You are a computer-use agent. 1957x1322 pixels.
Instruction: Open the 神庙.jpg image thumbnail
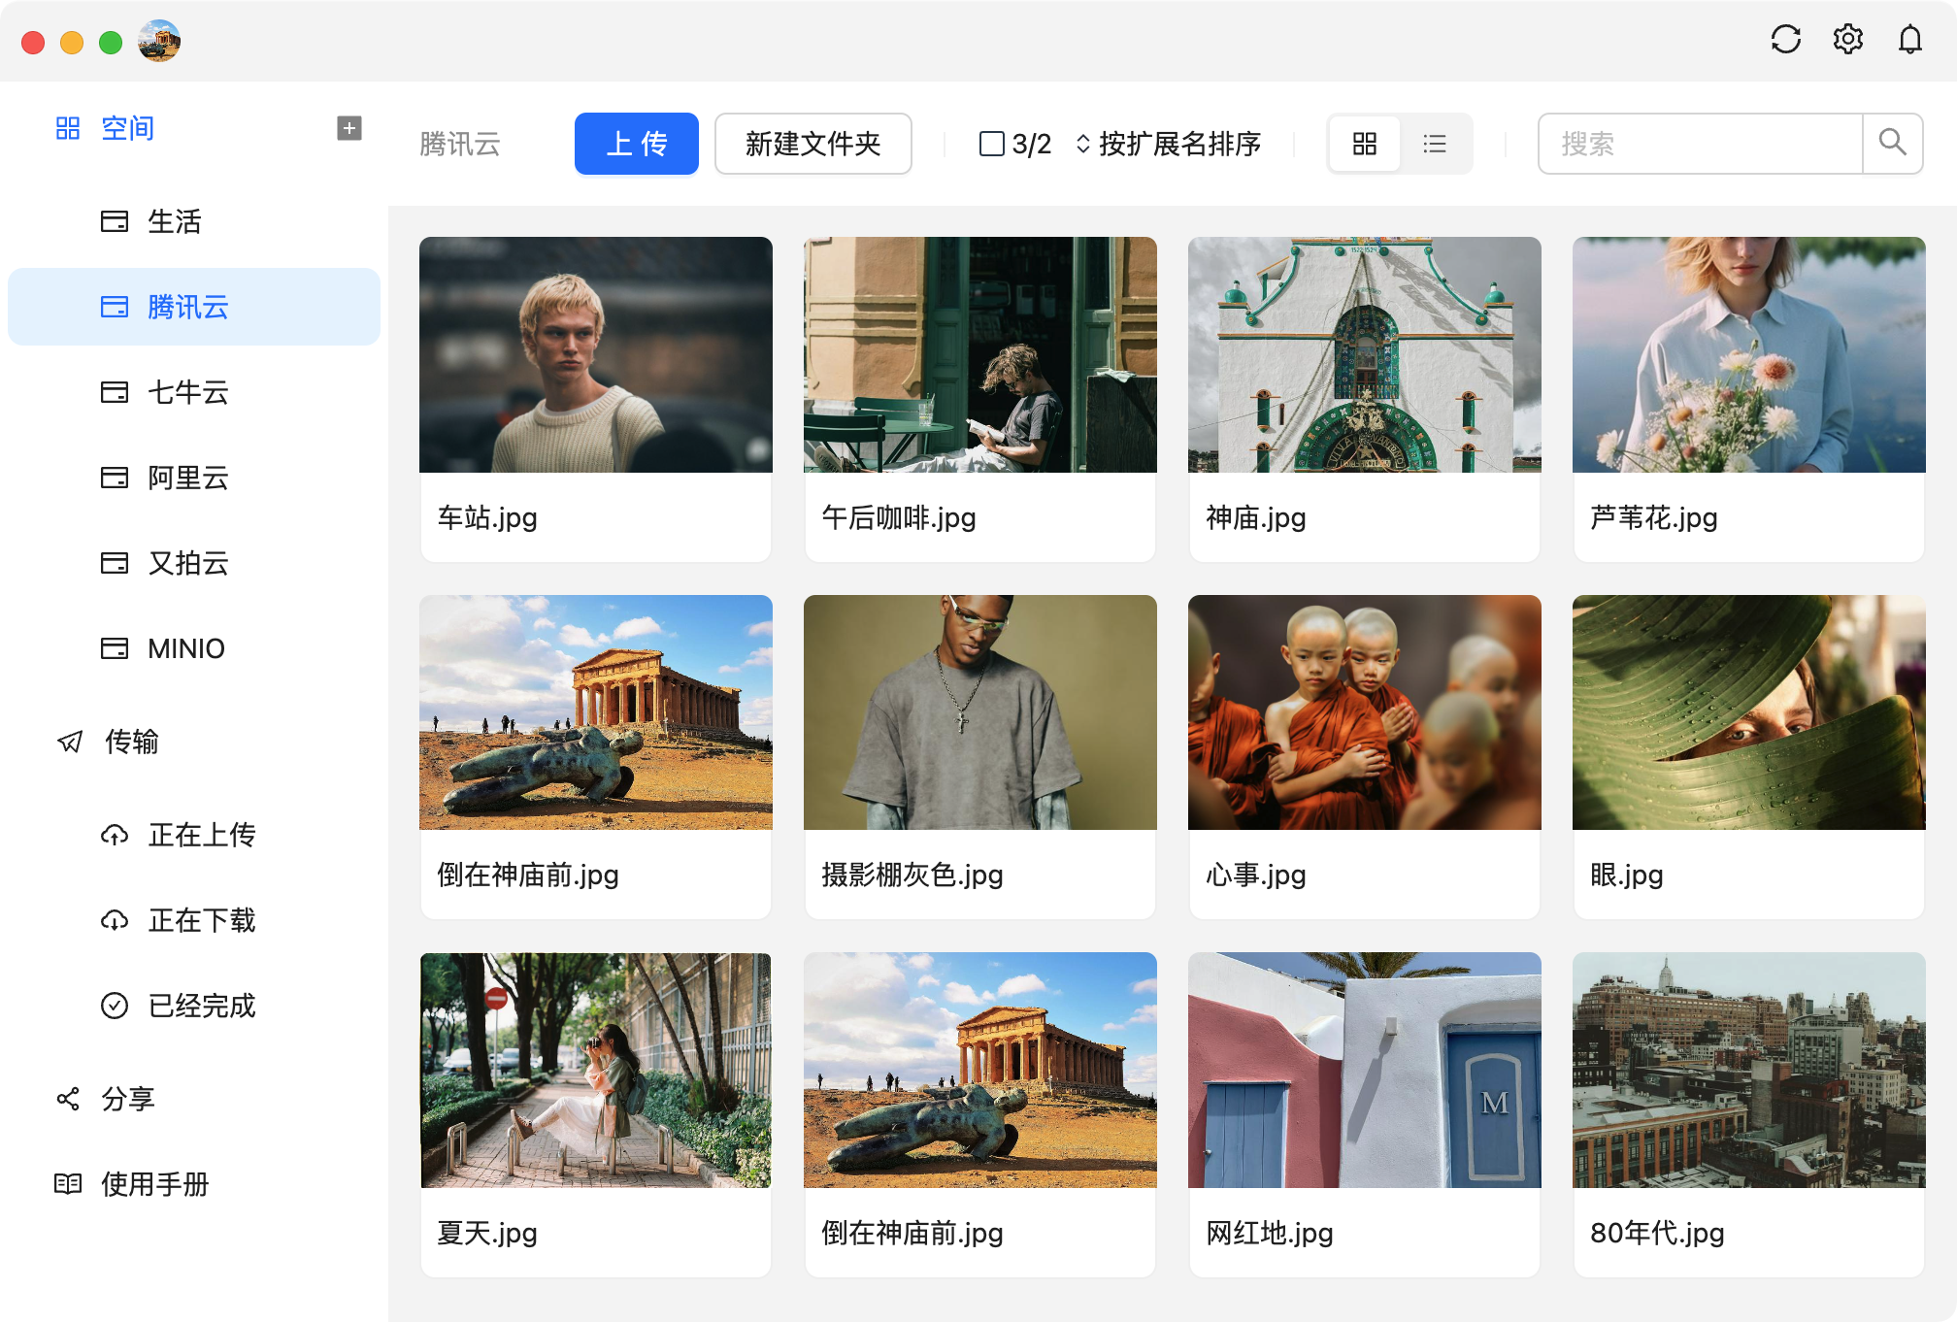click(x=1363, y=354)
